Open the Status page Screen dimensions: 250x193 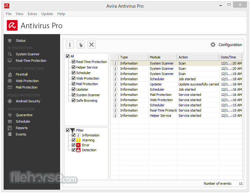(21, 41)
